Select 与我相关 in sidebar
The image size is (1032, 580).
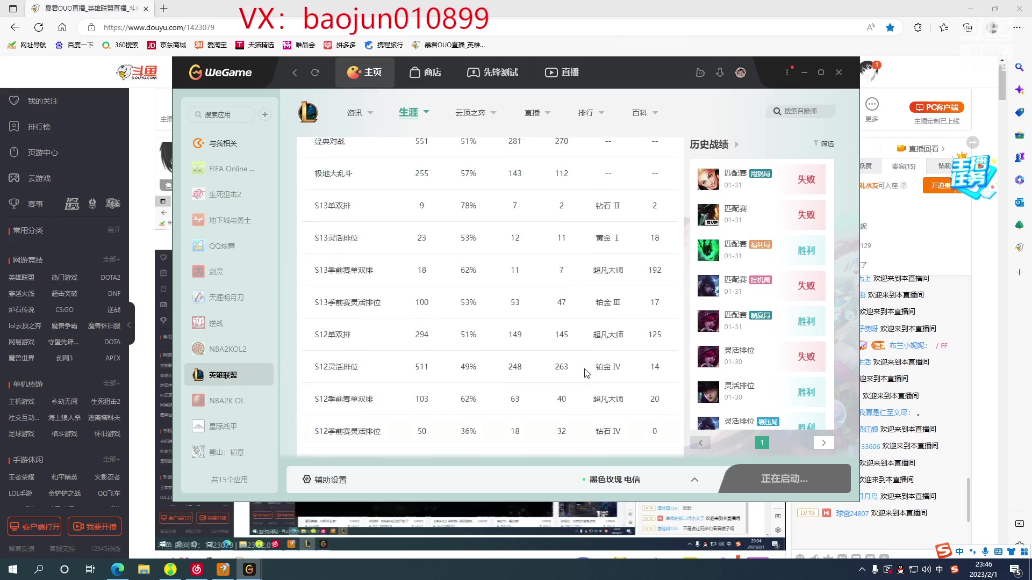(x=228, y=143)
